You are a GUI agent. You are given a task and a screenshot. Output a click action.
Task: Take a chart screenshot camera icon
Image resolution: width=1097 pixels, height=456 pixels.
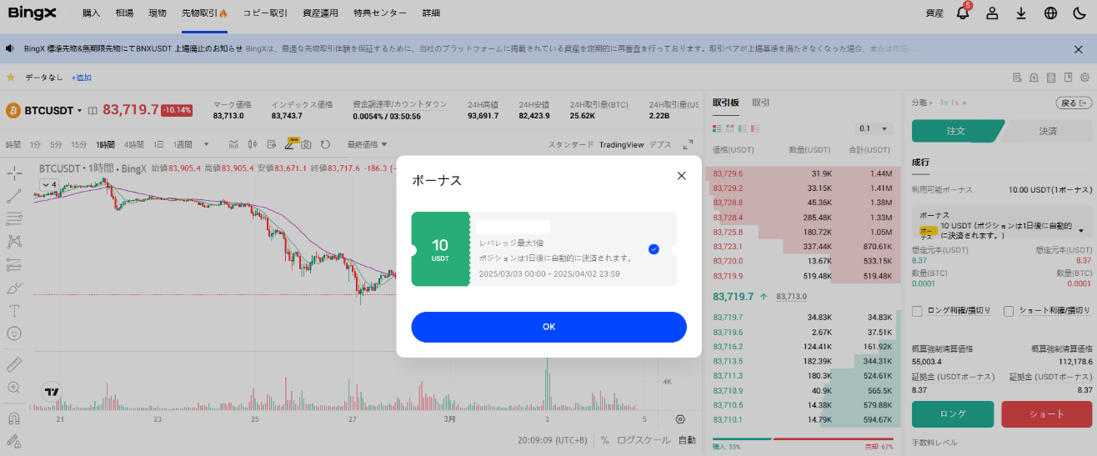coord(307,145)
